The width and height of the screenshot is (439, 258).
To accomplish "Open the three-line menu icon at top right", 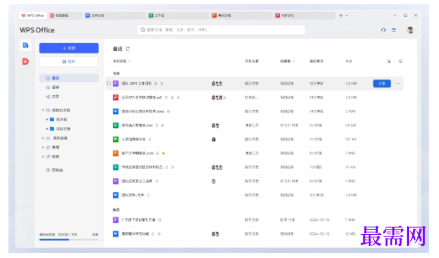I will click(394, 30).
